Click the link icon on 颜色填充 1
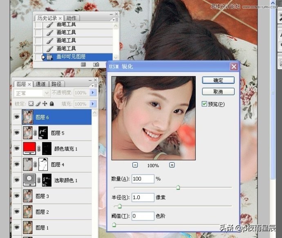Screen dimensions: 282x238 pyautogui.click(x=39, y=148)
